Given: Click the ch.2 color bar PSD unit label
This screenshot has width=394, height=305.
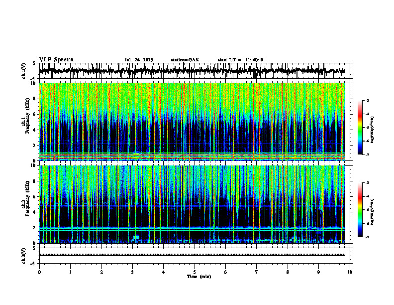Looking at the screenshot, I should pos(372,212).
